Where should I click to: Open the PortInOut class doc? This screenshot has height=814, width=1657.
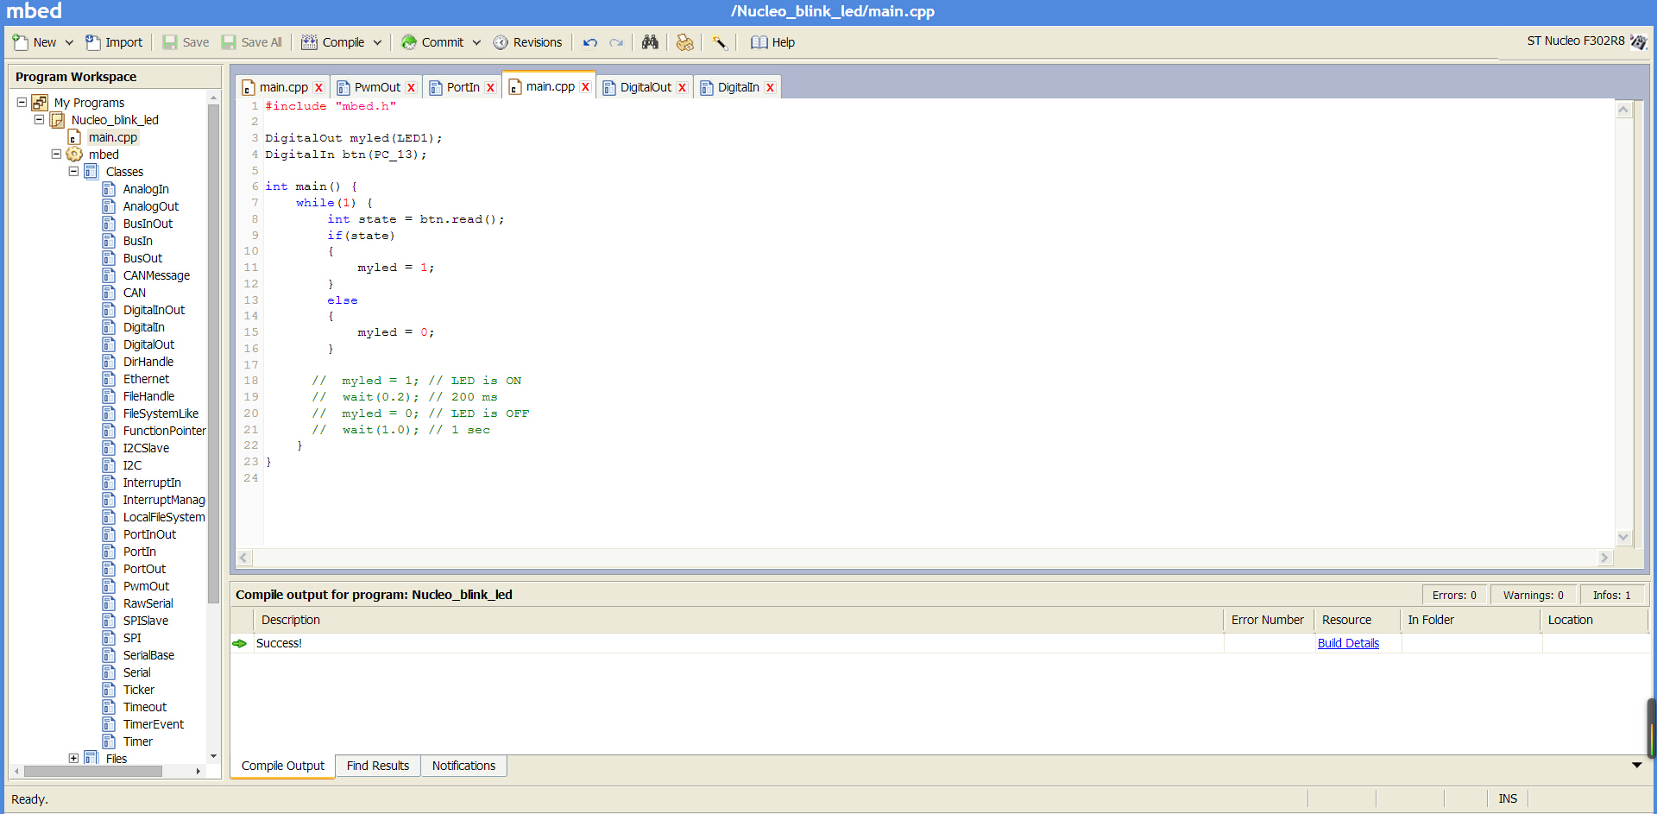(149, 534)
